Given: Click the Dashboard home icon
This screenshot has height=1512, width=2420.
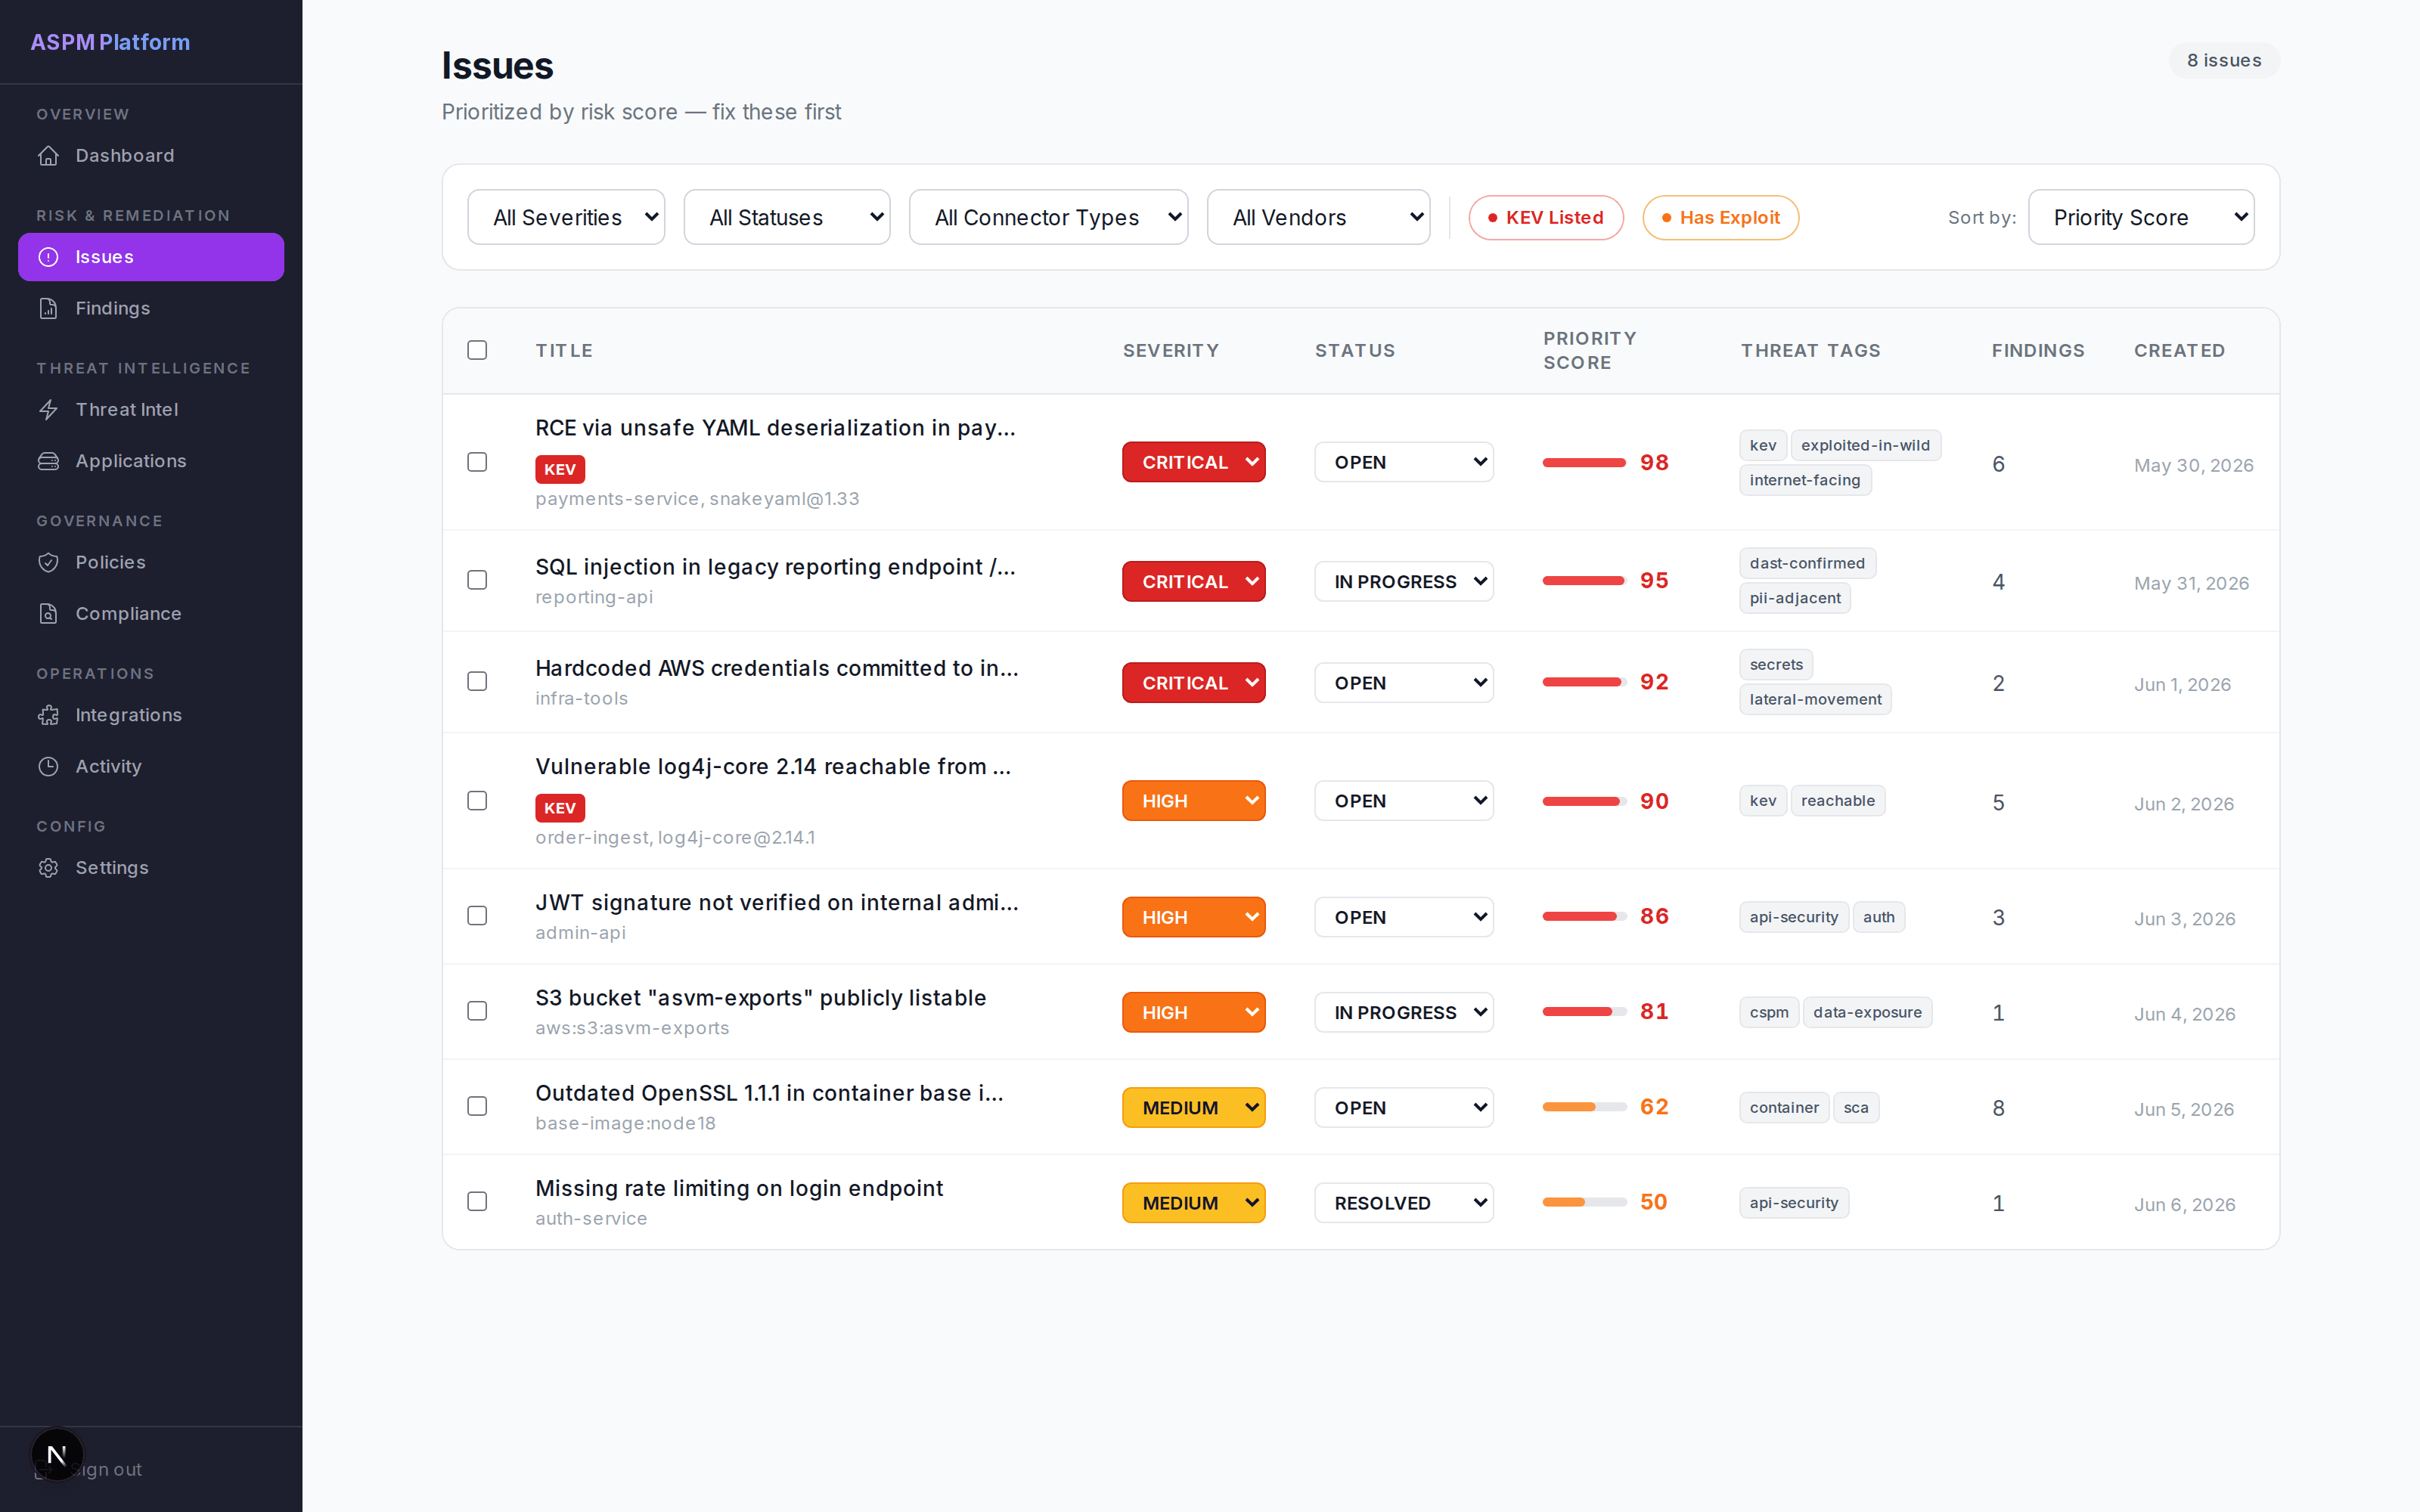Looking at the screenshot, I should tap(48, 156).
